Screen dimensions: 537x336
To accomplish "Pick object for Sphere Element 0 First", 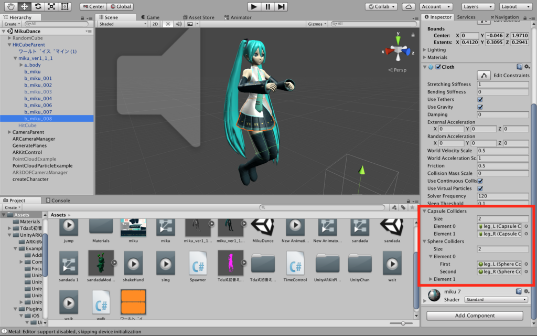I will coord(526,264).
